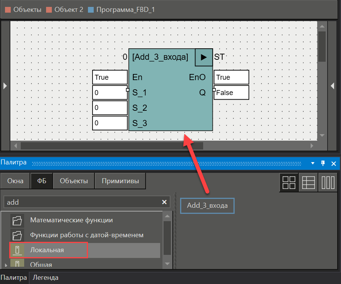
Task: Click the Программа_FBD_1 breadcrumb
Action: 126,10
